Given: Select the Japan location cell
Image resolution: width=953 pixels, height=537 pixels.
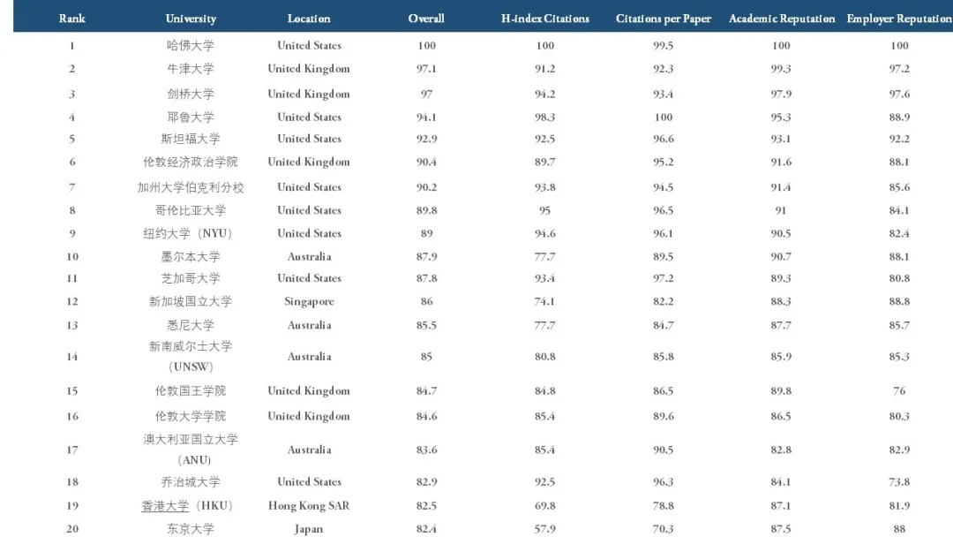Looking at the screenshot, I should (309, 529).
